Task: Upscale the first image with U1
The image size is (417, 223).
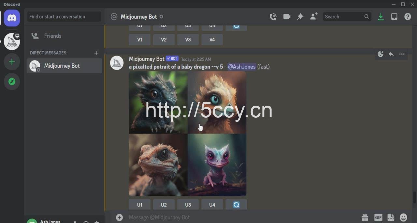Action: pos(139,205)
